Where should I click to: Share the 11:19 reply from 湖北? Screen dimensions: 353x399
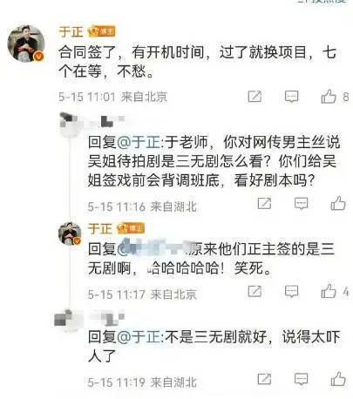tap(264, 379)
